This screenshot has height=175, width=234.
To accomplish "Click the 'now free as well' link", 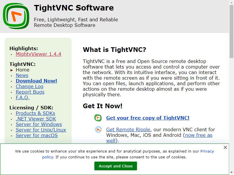I will click(x=199, y=135).
